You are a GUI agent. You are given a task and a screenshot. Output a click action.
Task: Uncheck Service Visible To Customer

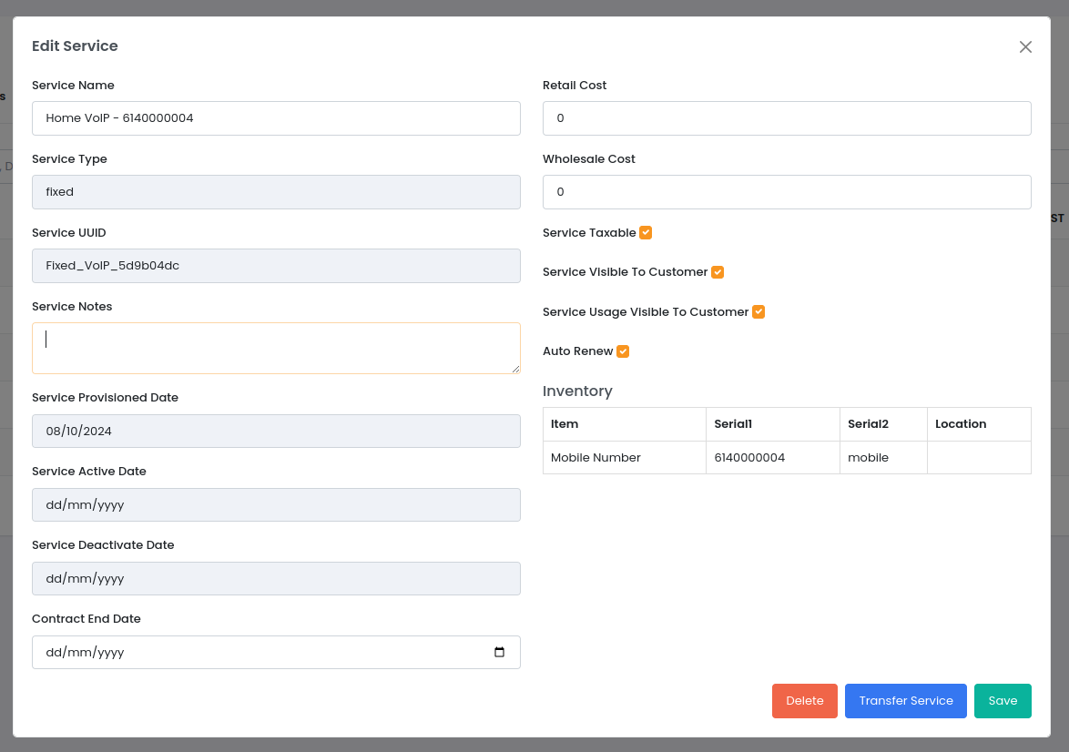[x=718, y=271]
